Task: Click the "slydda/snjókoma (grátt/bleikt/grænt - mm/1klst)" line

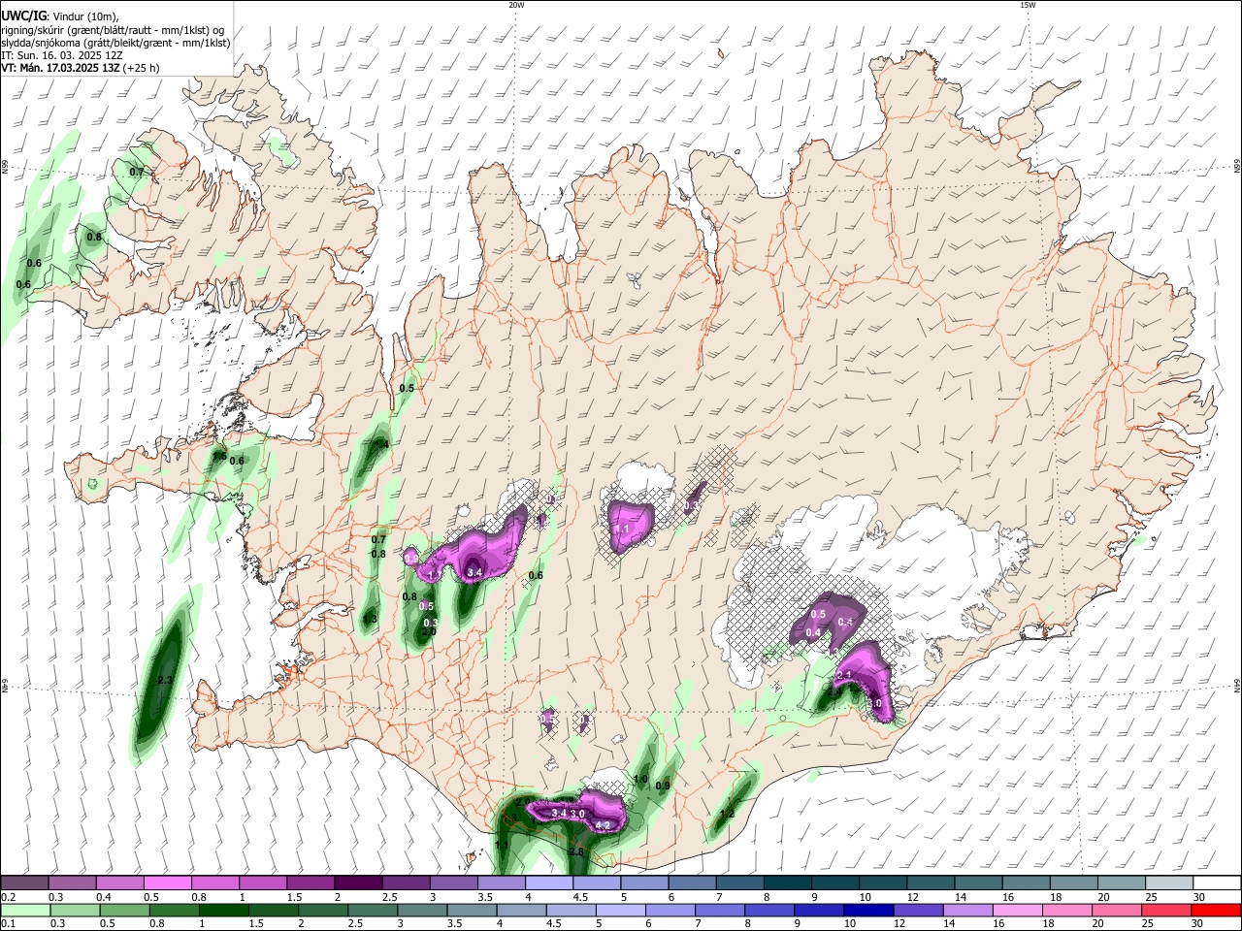Action: pos(115,43)
